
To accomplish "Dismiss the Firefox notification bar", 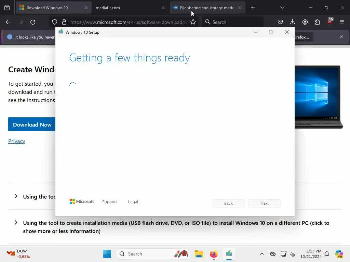I will [x=341, y=37].
